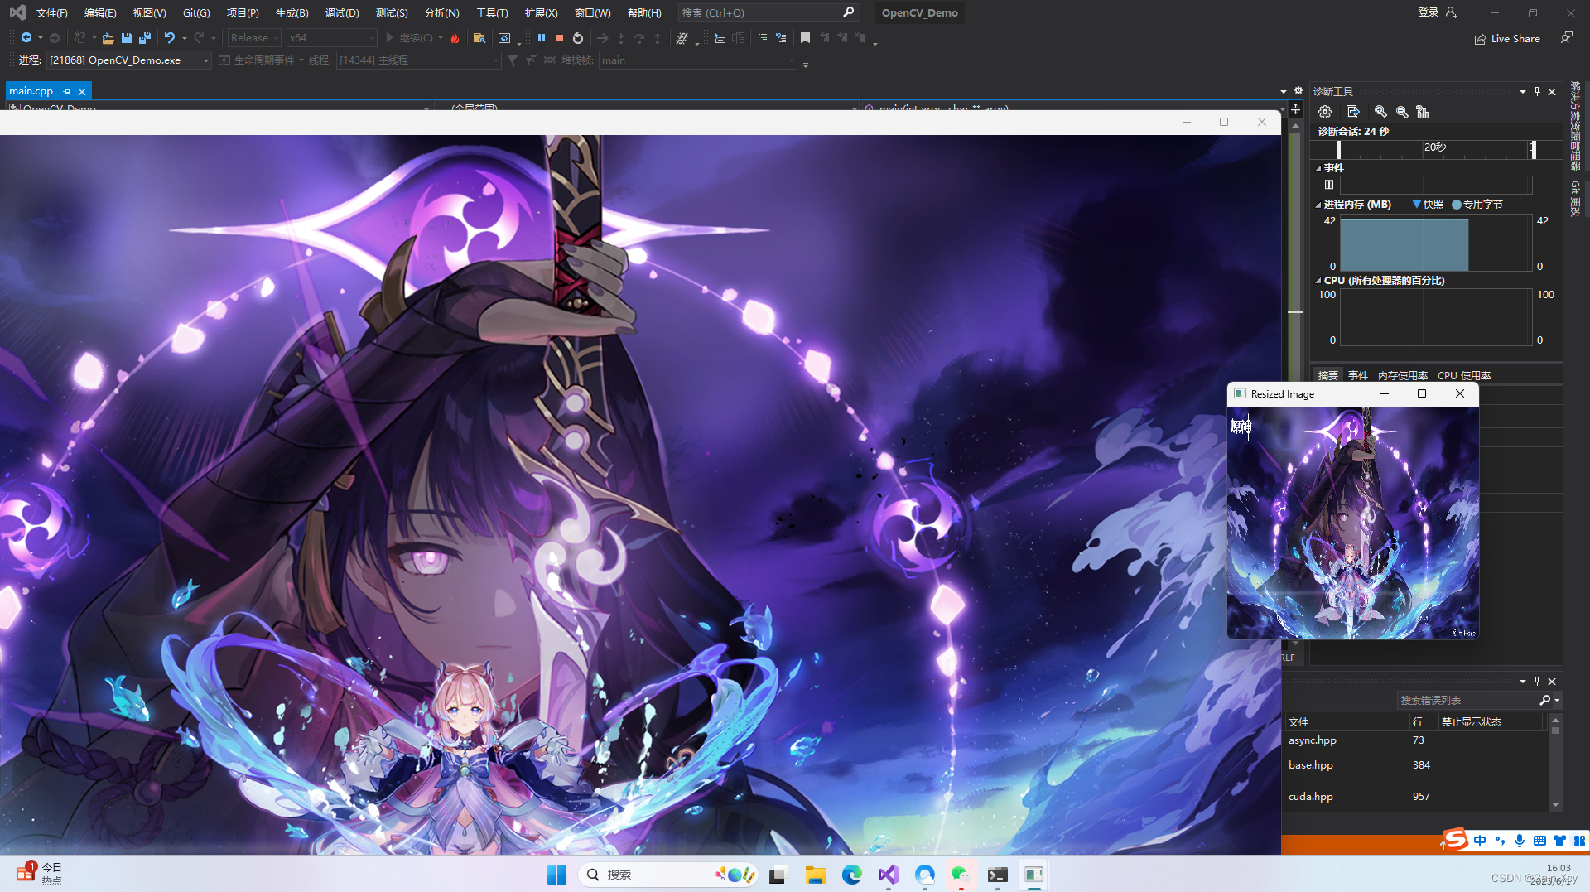
Task: Open the 生成(B) menu
Action: pyautogui.click(x=292, y=13)
